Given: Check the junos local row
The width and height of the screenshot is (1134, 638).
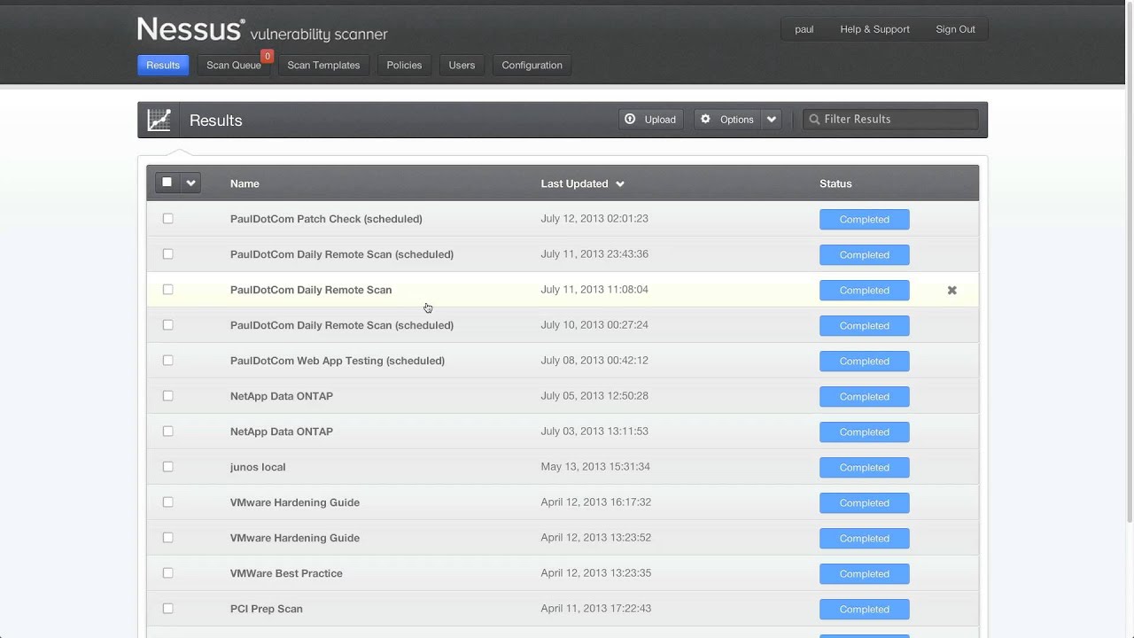Looking at the screenshot, I should point(167,466).
